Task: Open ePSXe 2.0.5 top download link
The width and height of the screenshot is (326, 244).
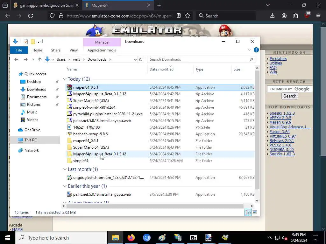Action: pyautogui.click(x=280, y=118)
